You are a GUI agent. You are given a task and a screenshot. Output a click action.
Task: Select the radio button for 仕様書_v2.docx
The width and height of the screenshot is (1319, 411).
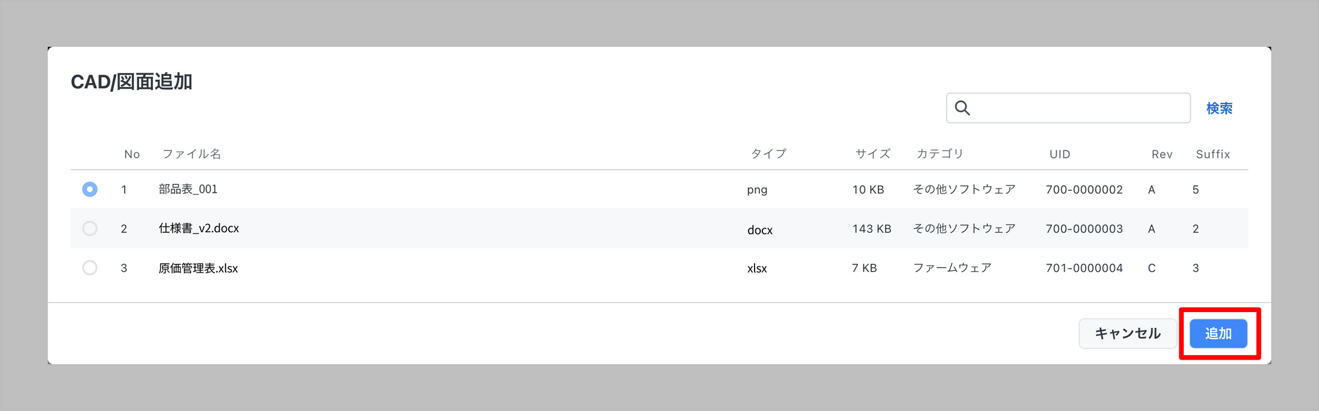(90, 228)
